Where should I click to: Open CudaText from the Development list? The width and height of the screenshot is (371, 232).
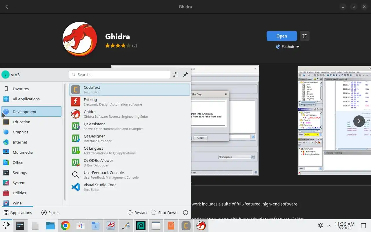click(x=130, y=90)
